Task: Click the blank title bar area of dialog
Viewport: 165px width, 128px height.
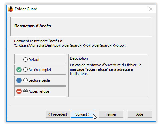Action: coord(92,9)
